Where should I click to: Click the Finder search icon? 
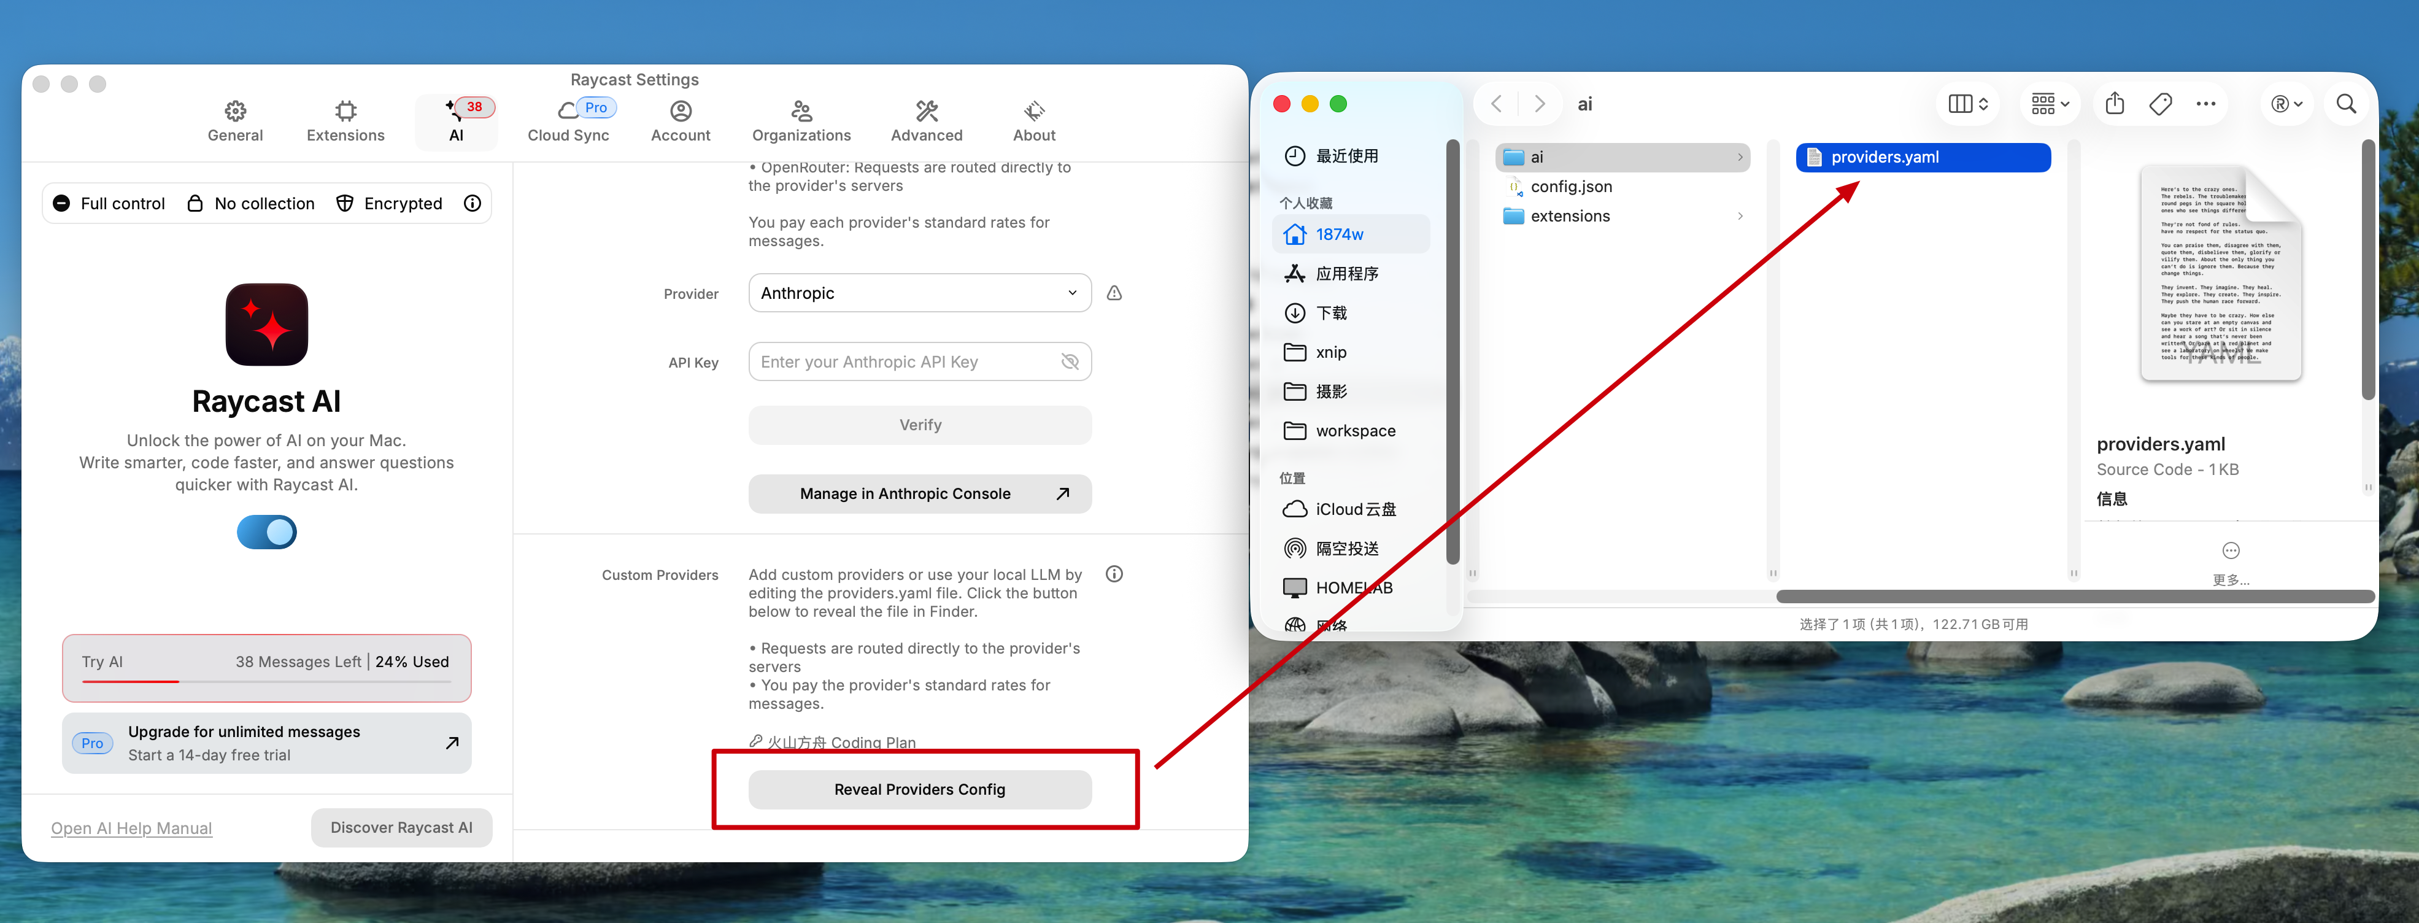2346,103
